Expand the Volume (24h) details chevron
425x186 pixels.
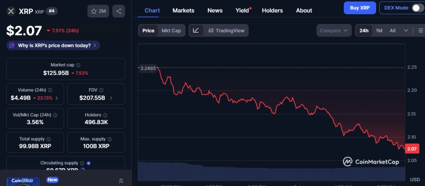click(x=56, y=98)
